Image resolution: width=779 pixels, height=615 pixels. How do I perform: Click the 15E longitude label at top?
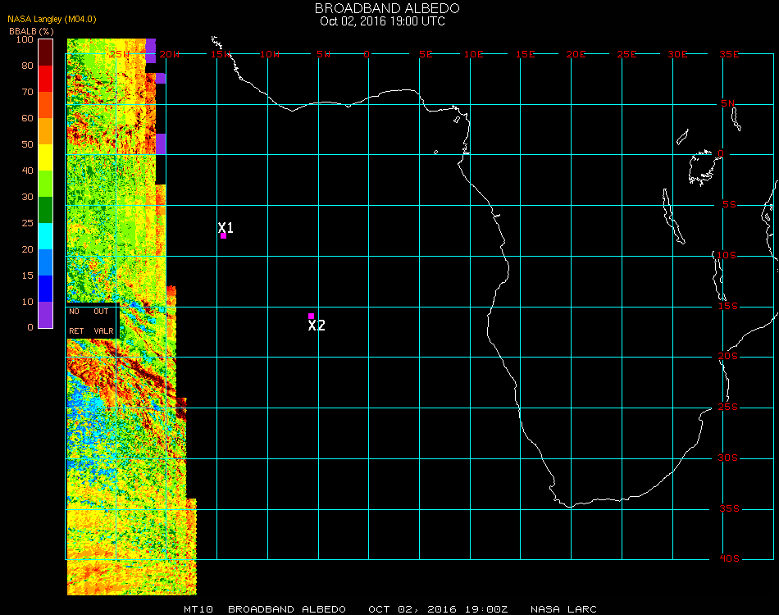525,54
